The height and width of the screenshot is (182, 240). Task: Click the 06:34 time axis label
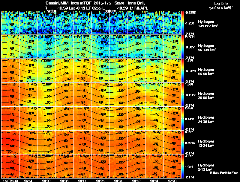(x=118, y=181)
